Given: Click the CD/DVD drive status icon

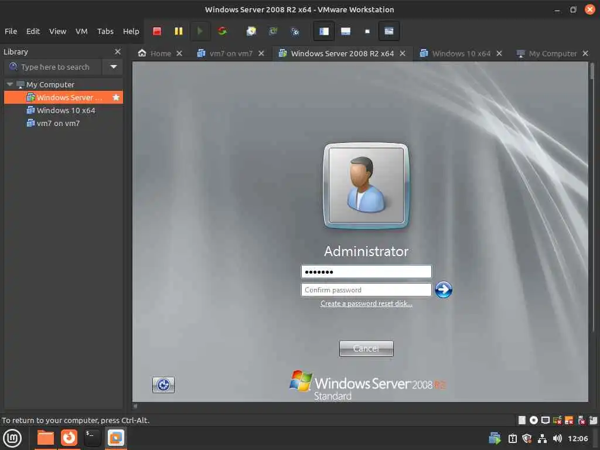Looking at the screenshot, I should pyautogui.click(x=533, y=420).
